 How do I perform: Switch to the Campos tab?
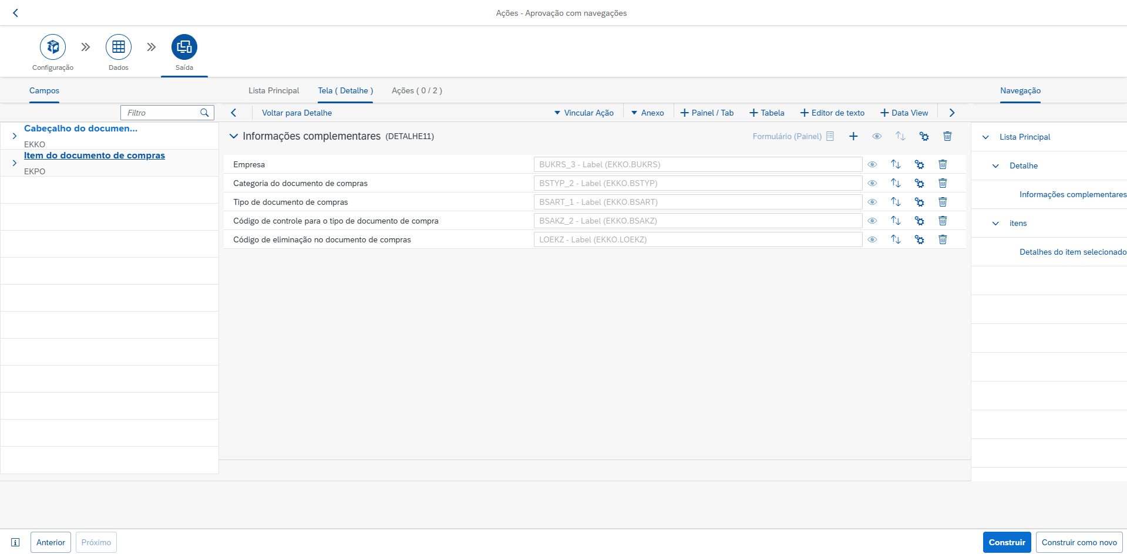(x=44, y=90)
